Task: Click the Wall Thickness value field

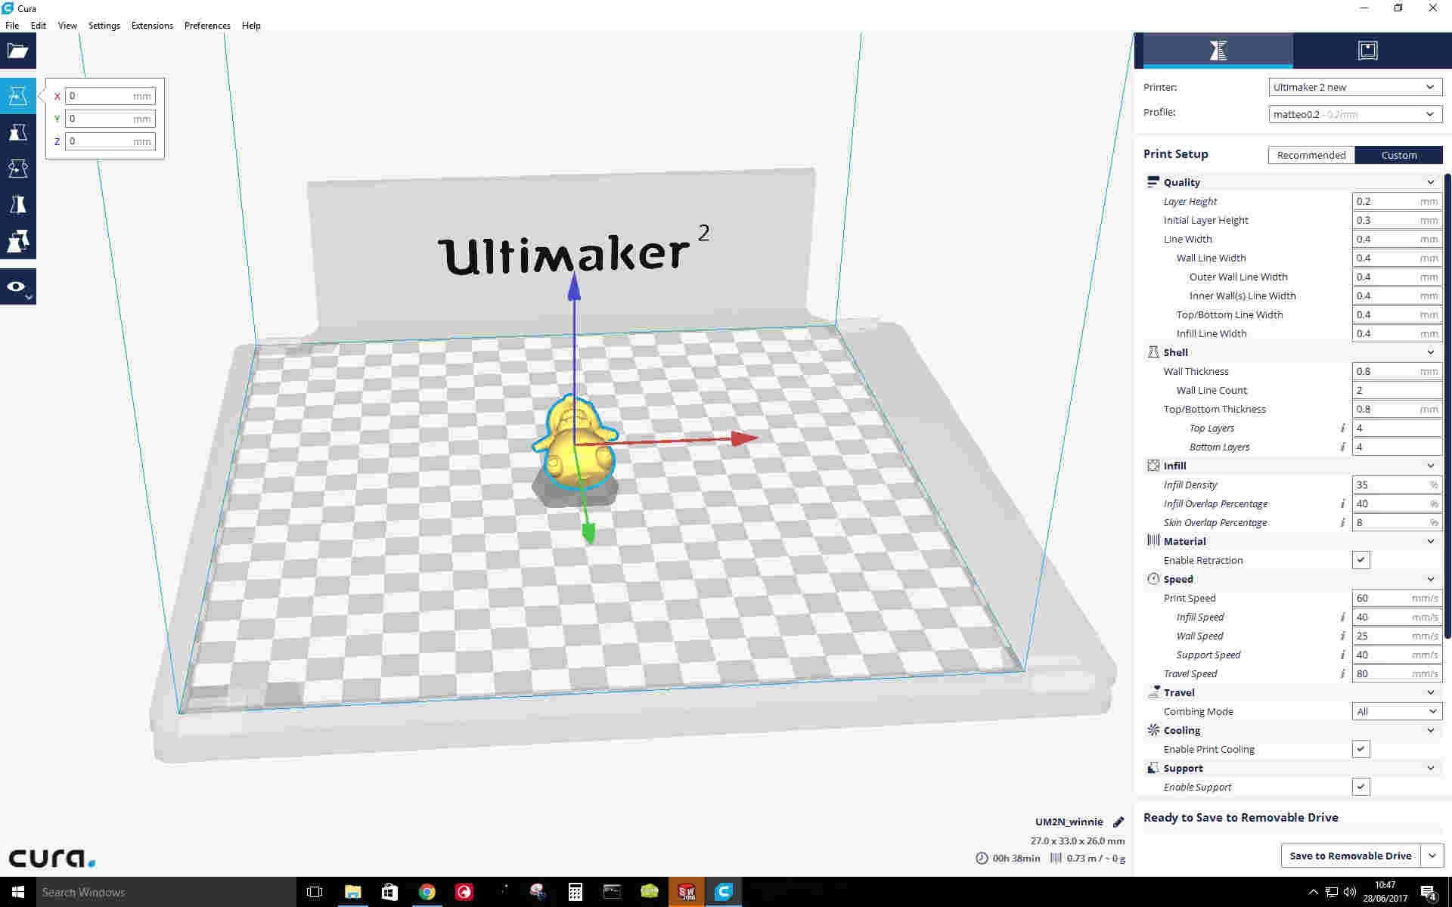Action: [1397, 371]
